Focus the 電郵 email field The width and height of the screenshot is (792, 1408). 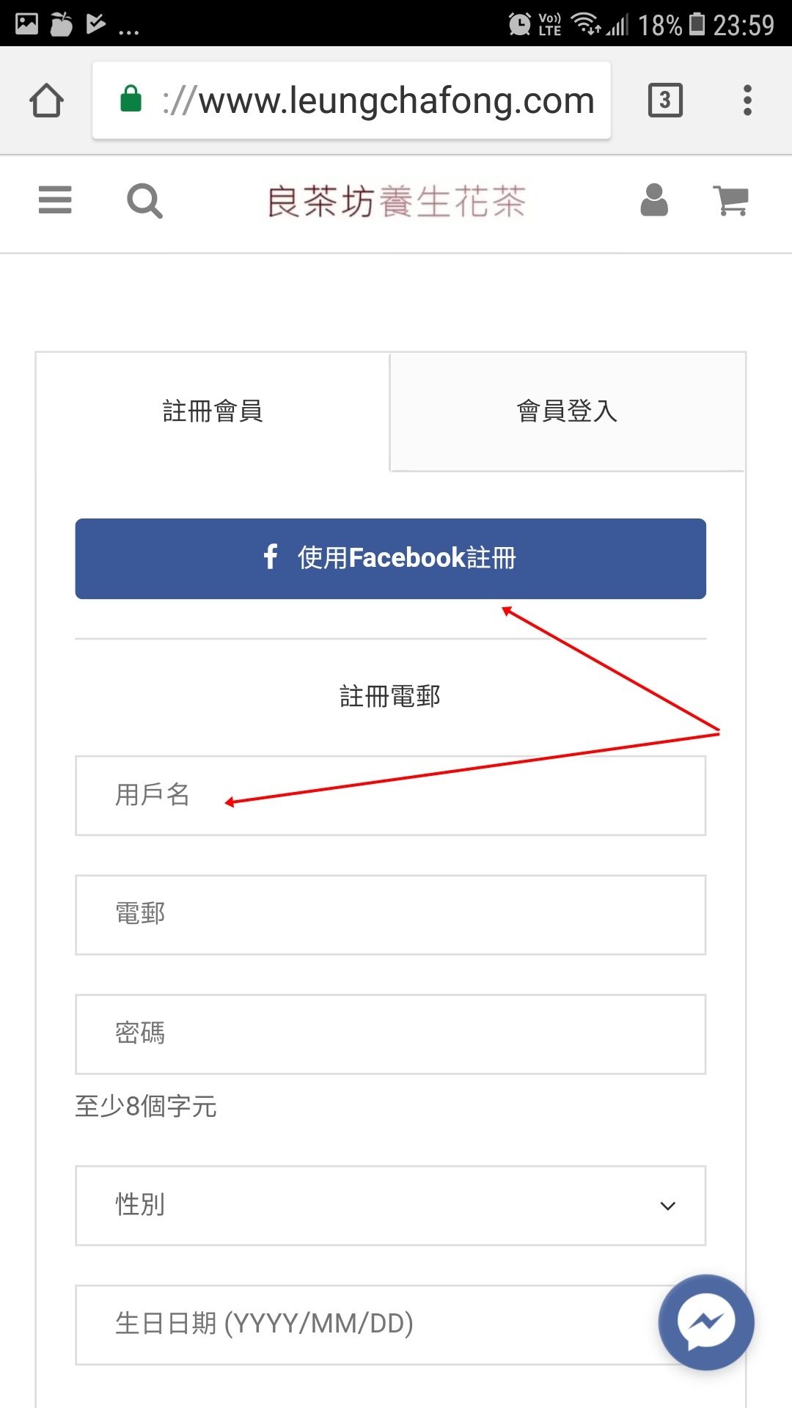point(390,914)
